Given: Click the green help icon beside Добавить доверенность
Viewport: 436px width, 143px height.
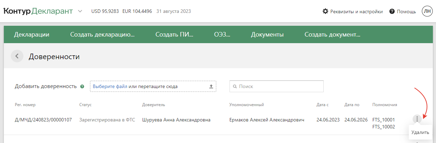Looking at the screenshot, I should click(x=82, y=87).
